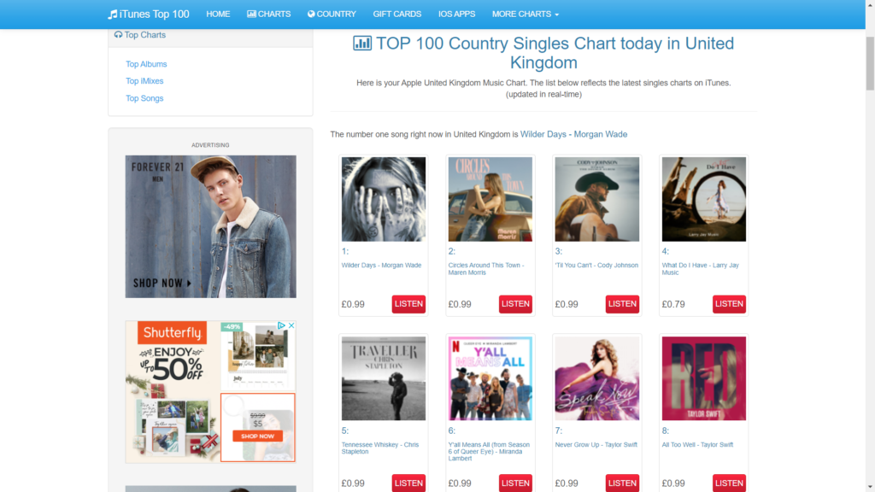The image size is (875, 492).
Task: Open the Top Albums link
Action: point(146,64)
